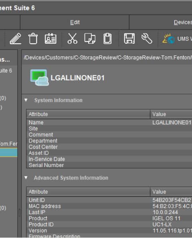Click the copy documents icon
This screenshot has height=238, width=192.
tap(90, 39)
